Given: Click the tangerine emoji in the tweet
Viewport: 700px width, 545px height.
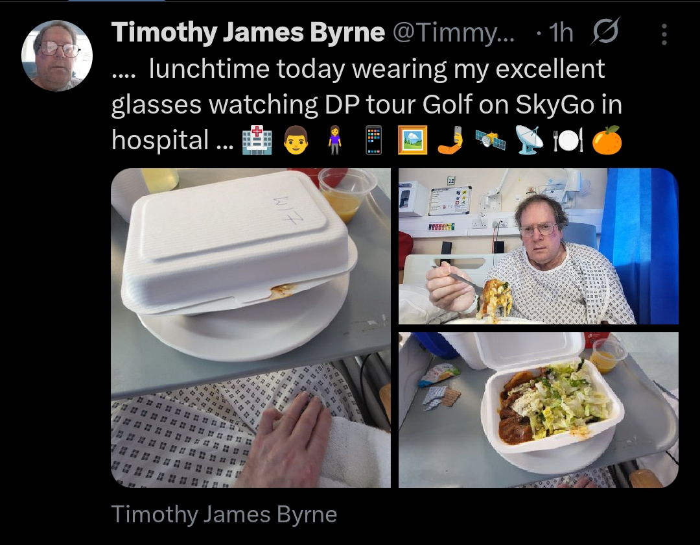Looking at the screenshot, I should coord(607,140).
